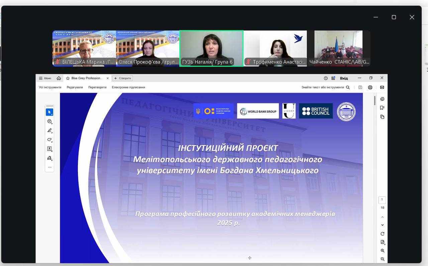Select the freehand draw lasso tool

coord(49,140)
